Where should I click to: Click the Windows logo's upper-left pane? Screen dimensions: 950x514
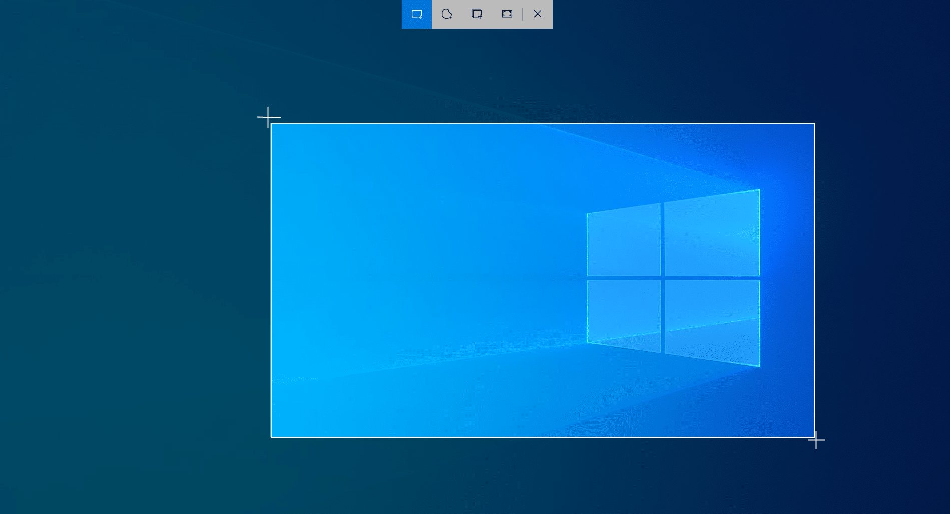point(624,241)
